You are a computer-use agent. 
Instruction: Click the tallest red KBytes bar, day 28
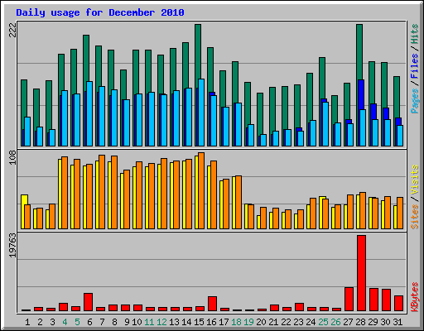[361, 273]
